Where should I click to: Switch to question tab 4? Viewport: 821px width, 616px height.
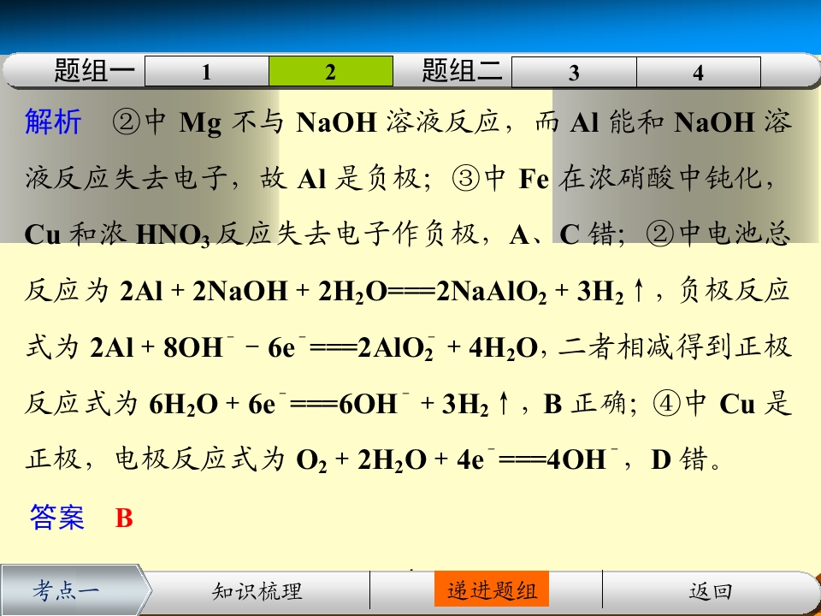699,72
